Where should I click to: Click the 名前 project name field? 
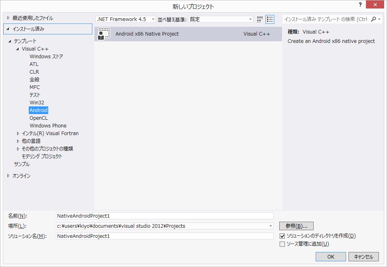(x=165, y=216)
